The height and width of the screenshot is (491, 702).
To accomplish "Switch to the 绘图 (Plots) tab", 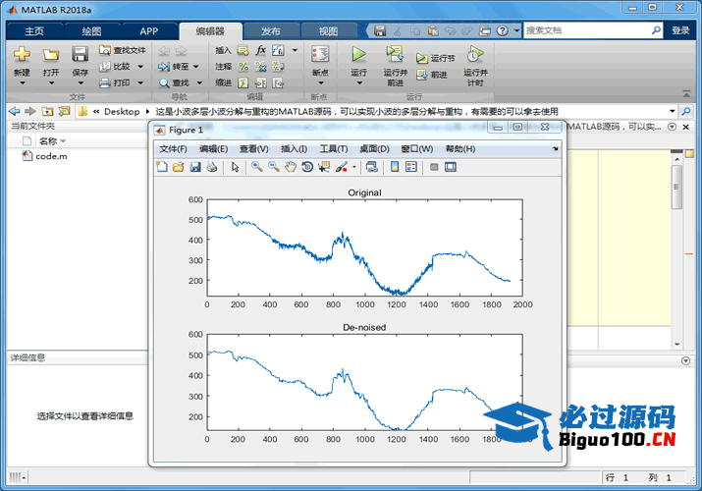I will [x=91, y=30].
